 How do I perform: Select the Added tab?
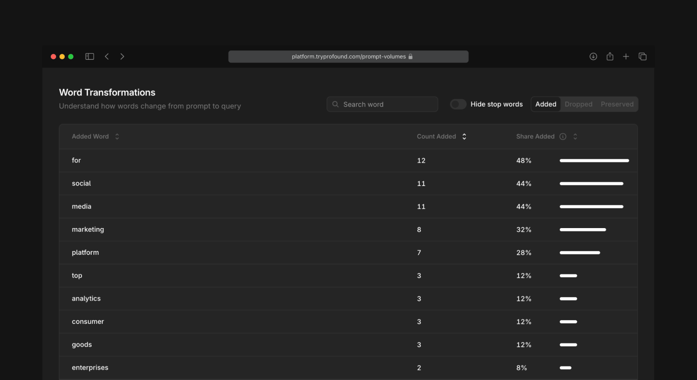coord(546,104)
